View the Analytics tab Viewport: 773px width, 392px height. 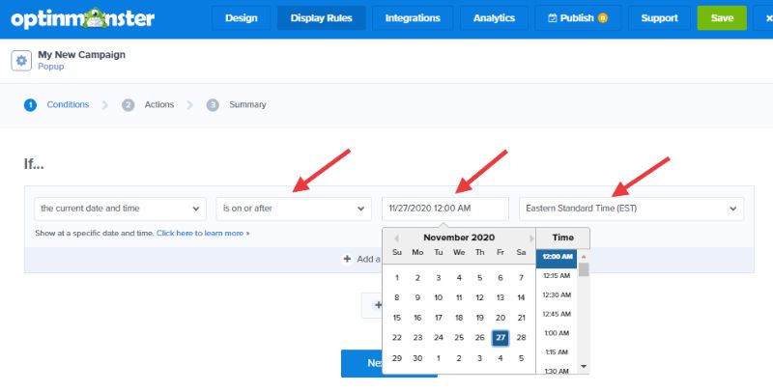pos(494,18)
